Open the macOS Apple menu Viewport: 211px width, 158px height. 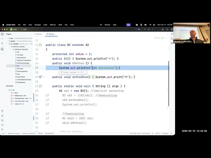3,25
